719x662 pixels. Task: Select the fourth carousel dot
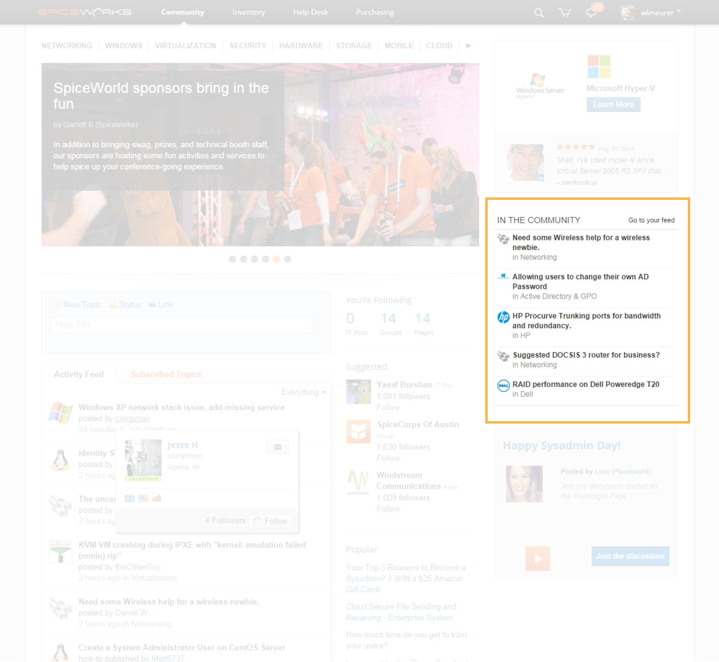(265, 259)
